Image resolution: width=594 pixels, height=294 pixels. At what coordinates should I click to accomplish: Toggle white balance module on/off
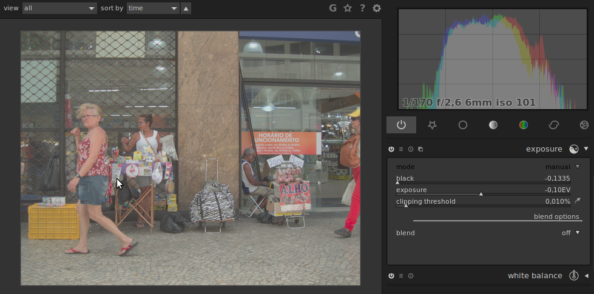point(391,276)
